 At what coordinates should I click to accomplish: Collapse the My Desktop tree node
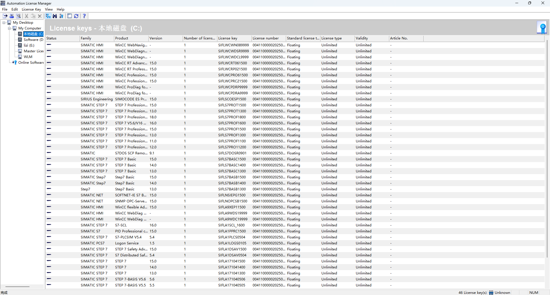tap(4, 22)
